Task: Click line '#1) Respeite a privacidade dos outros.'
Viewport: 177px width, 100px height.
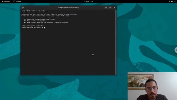Action: coord(40,19)
